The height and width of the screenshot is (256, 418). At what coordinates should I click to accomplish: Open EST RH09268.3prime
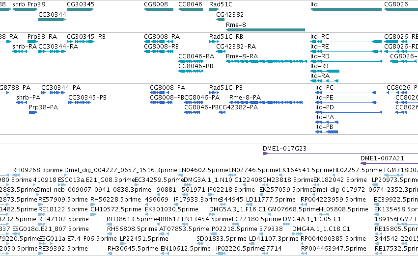tap(16, 175)
